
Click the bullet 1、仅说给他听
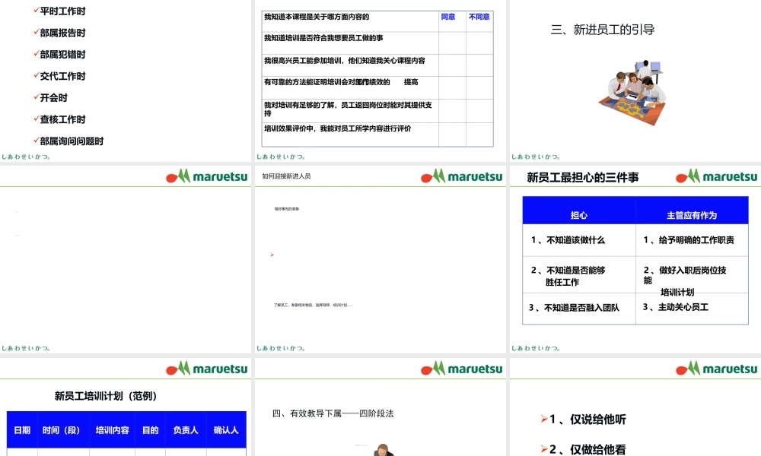[587, 420]
